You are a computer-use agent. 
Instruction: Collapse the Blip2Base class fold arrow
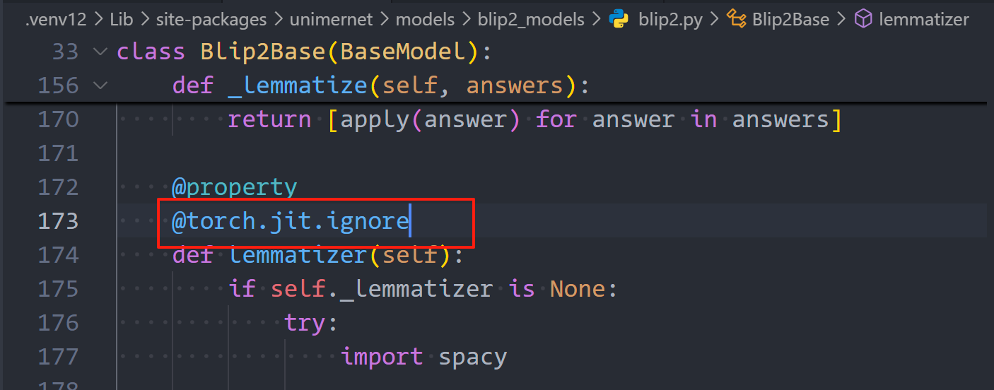click(100, 52)
